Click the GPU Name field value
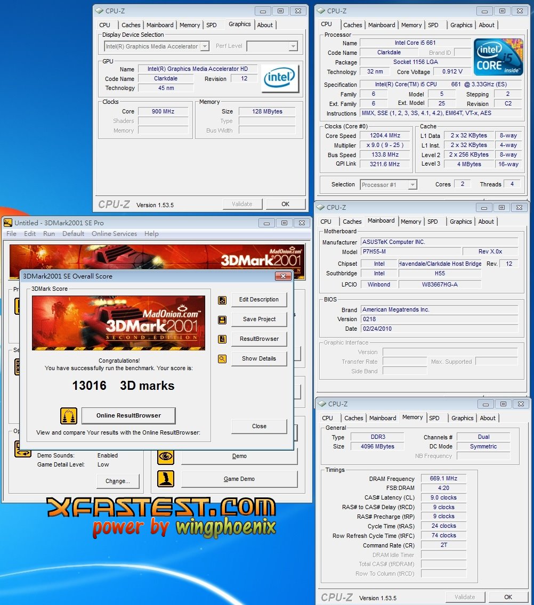Screen dimensions: 534x605 197,69
